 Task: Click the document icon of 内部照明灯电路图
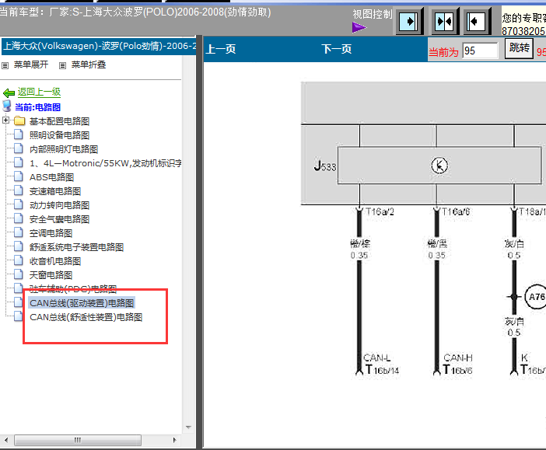(19, 148)
